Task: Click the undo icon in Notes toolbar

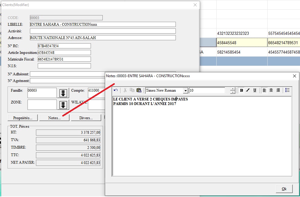Action: [116, 90]
